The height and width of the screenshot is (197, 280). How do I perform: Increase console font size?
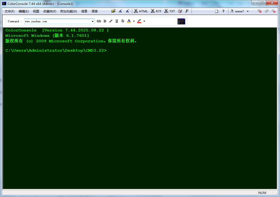120,11
